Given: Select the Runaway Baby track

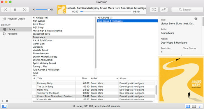Looking at the screenshot, I should click(x=94, y=83).
